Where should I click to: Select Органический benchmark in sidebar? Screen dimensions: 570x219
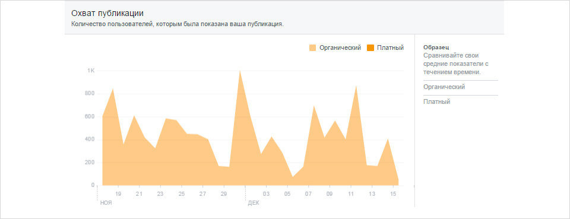pos(444,87)
